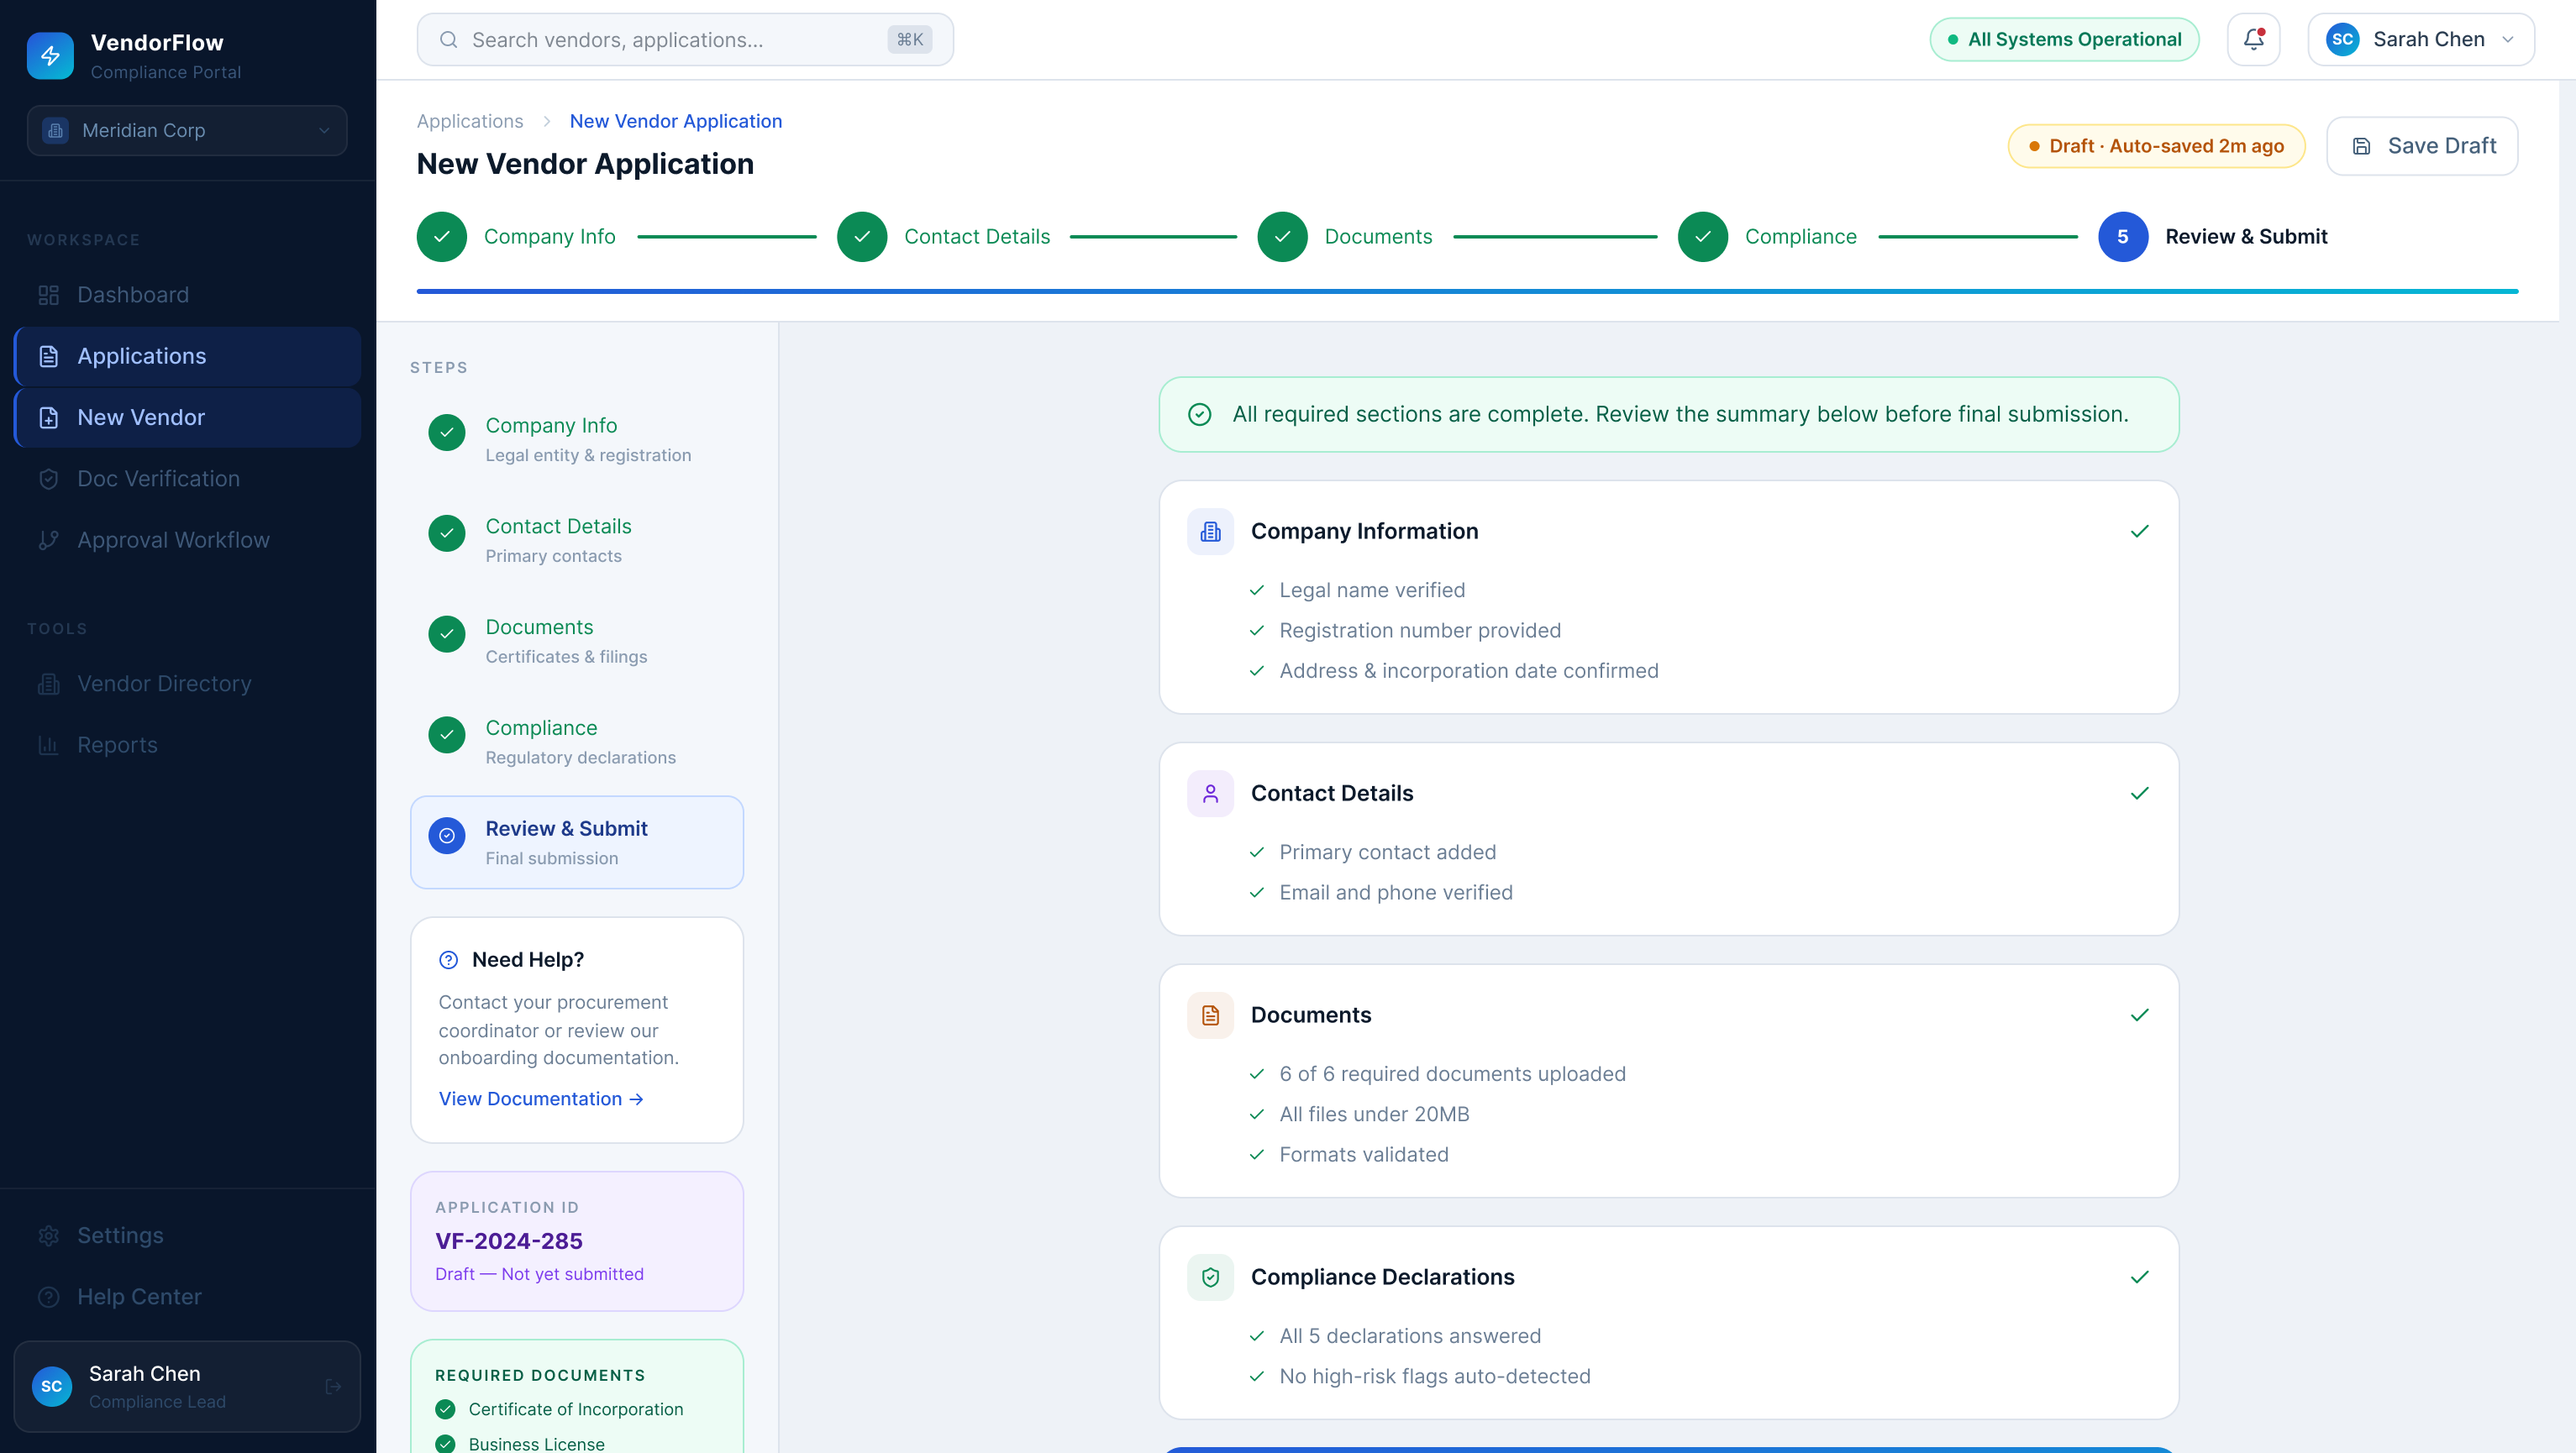The image size is (2576, 1453).
Task: Click 'No high-risk flags auto-detected' text
Action: tap(1435, 1376)
